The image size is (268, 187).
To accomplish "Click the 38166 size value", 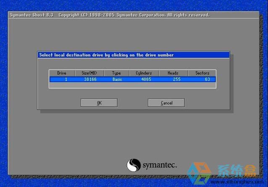I will [90, 79].
